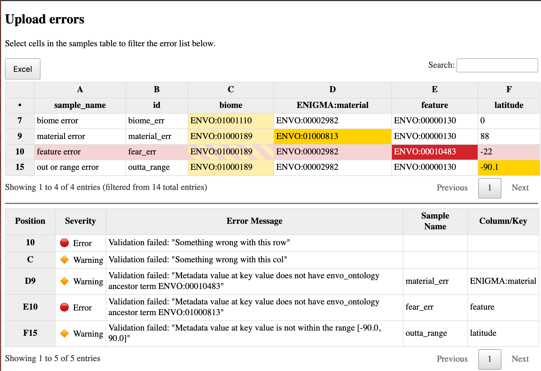Click the sample_name header cell
This screenshot has width=541, height=371.
coord(80,105)
